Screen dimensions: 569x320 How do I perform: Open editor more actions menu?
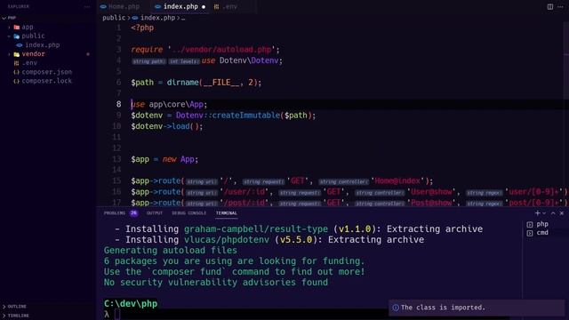pyautogui.click(x=560, y=6)
